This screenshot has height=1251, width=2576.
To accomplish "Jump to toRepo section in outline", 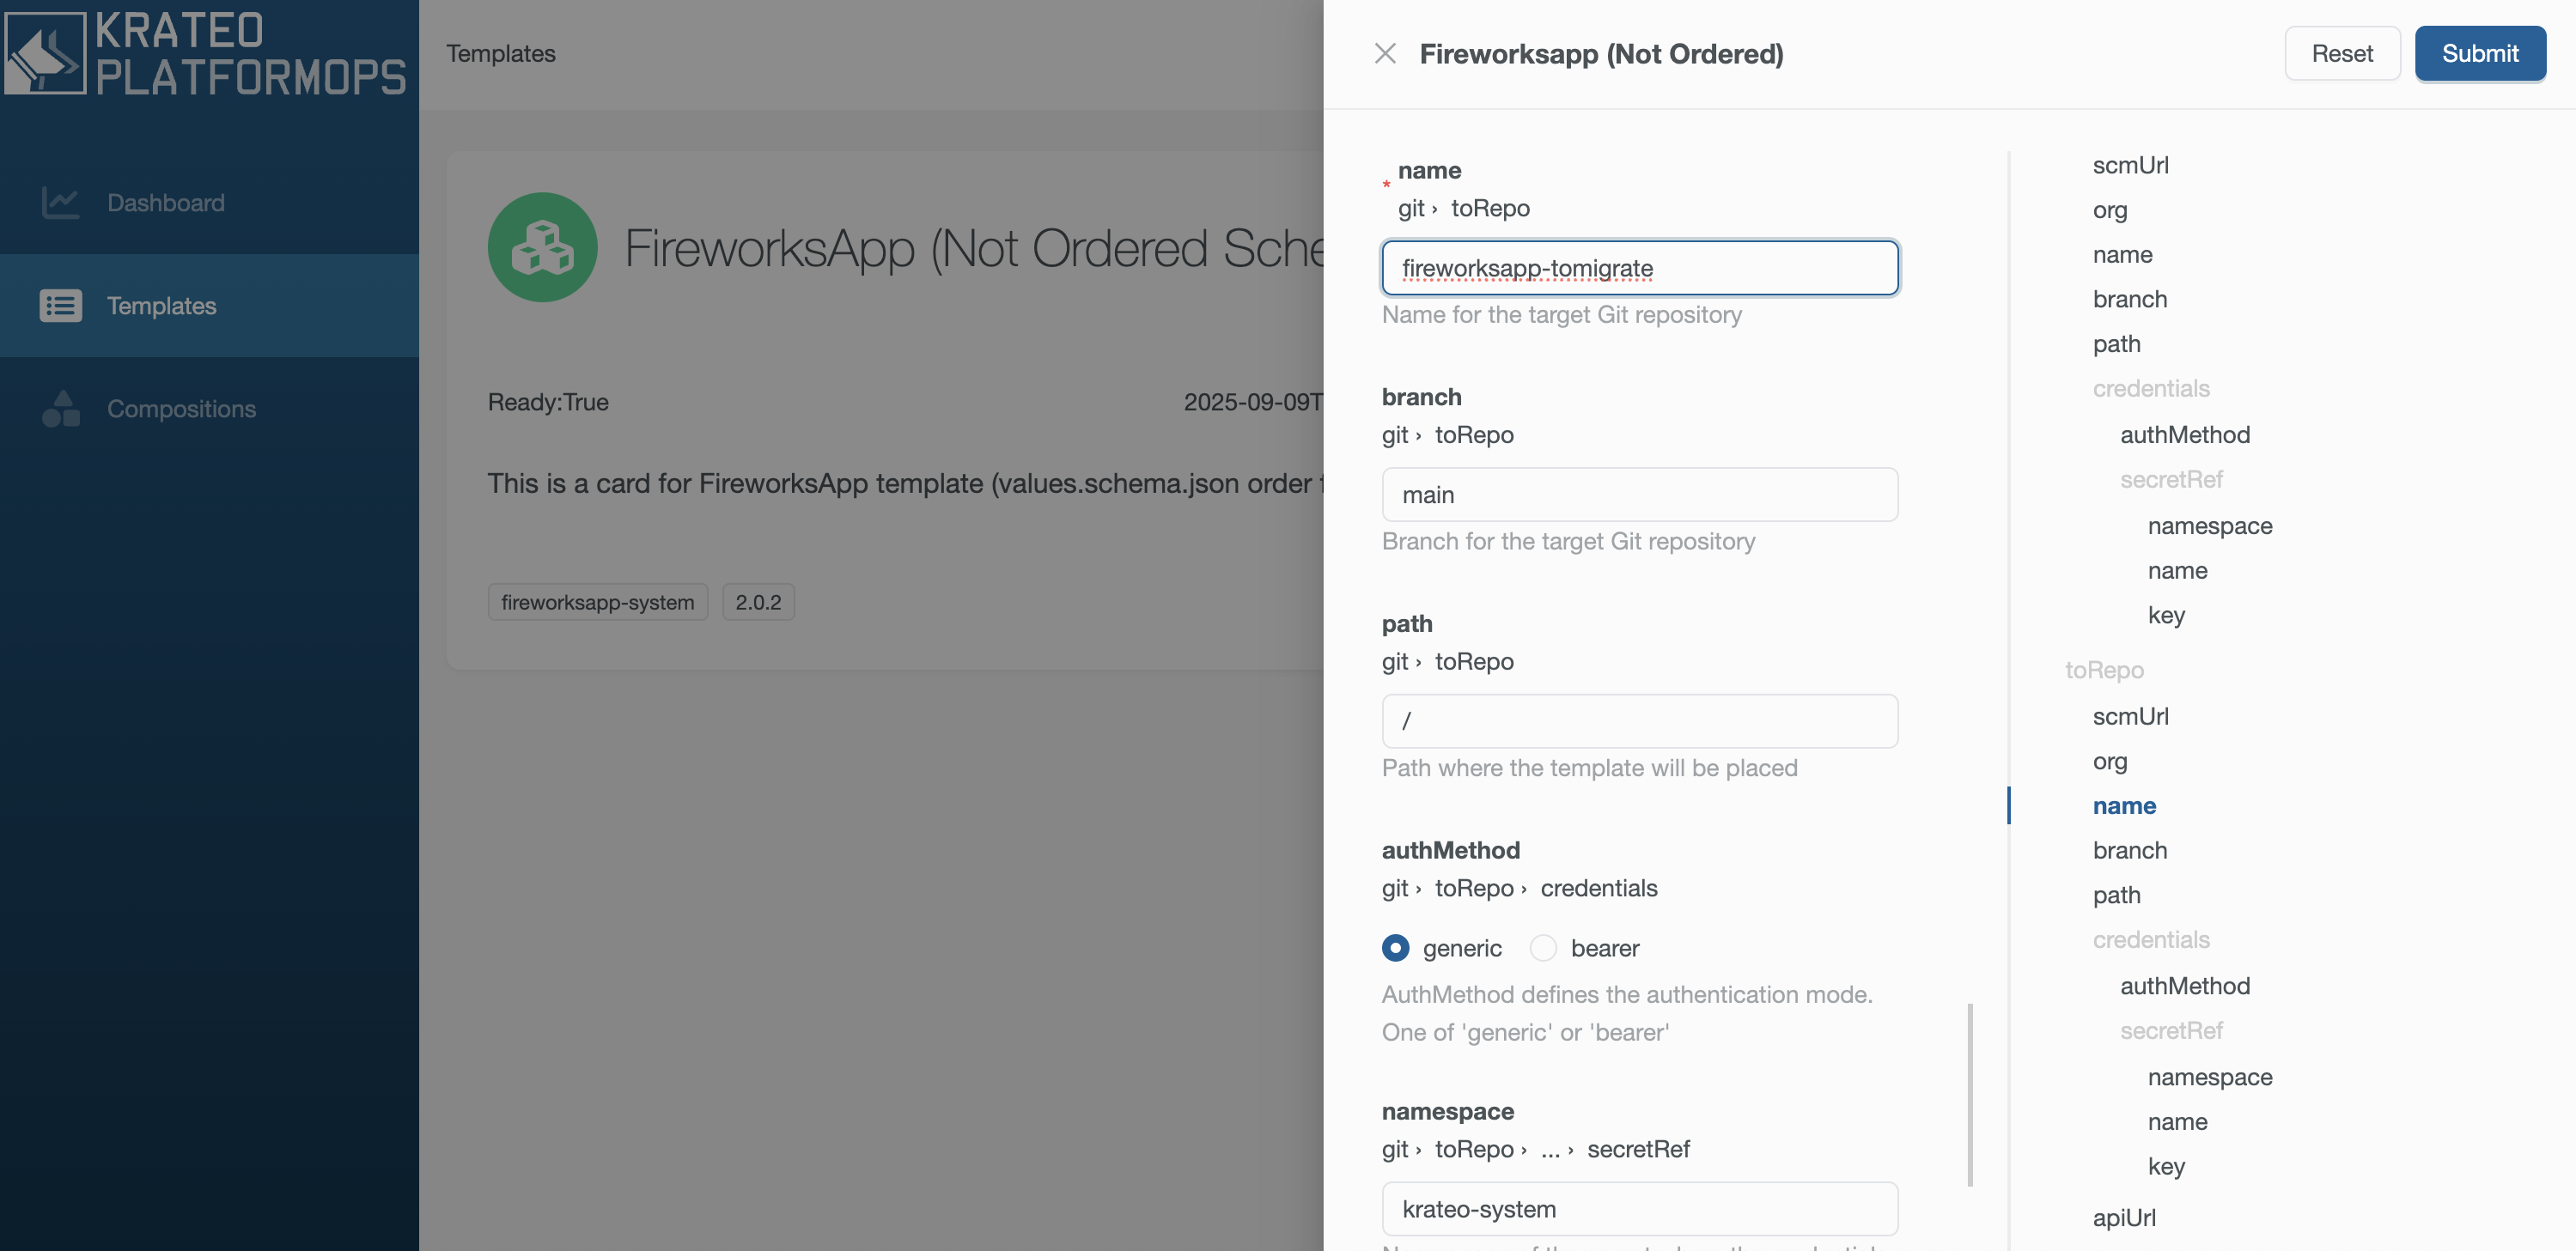I will pos(2104,670).
